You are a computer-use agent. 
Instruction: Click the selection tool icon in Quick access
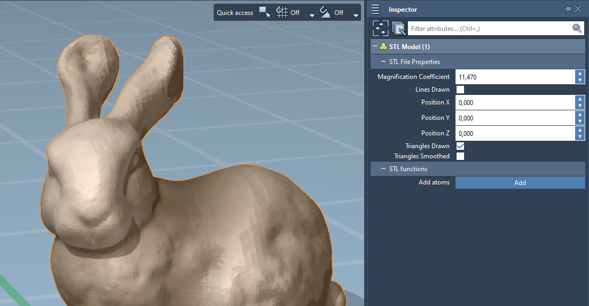(x=265, y=12)
